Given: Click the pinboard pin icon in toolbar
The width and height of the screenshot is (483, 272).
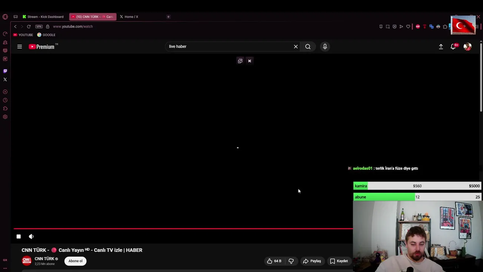Looking at the screenshot, I should pos(381,26).
